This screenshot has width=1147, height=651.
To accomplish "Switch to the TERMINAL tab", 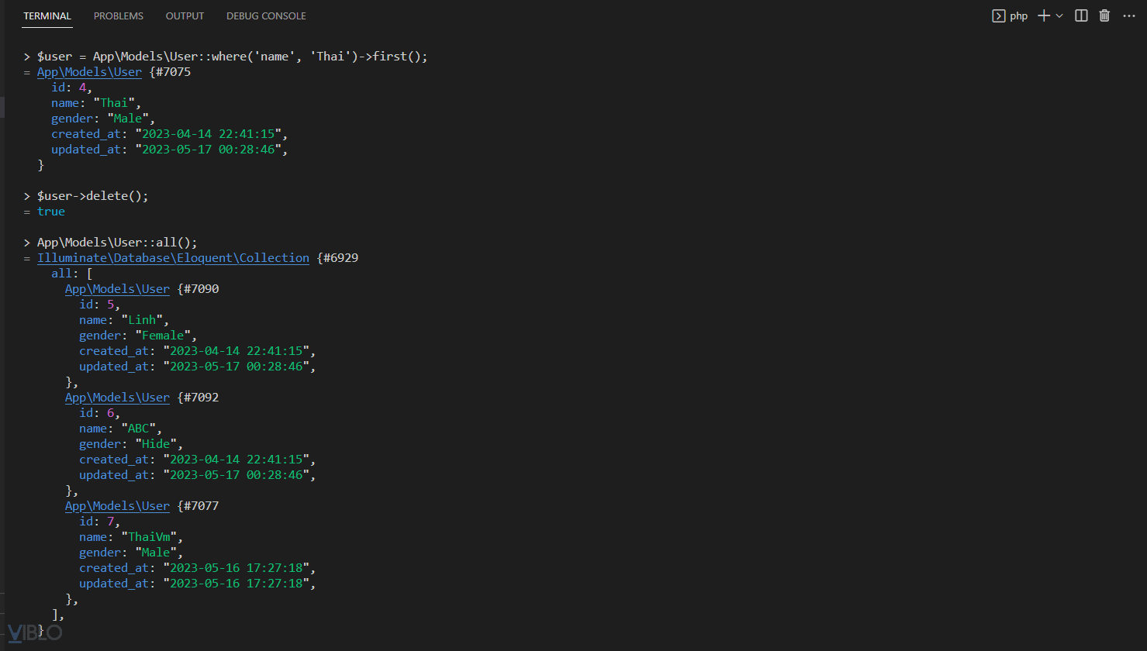I will pyautogui.click(x=47, y=15).
